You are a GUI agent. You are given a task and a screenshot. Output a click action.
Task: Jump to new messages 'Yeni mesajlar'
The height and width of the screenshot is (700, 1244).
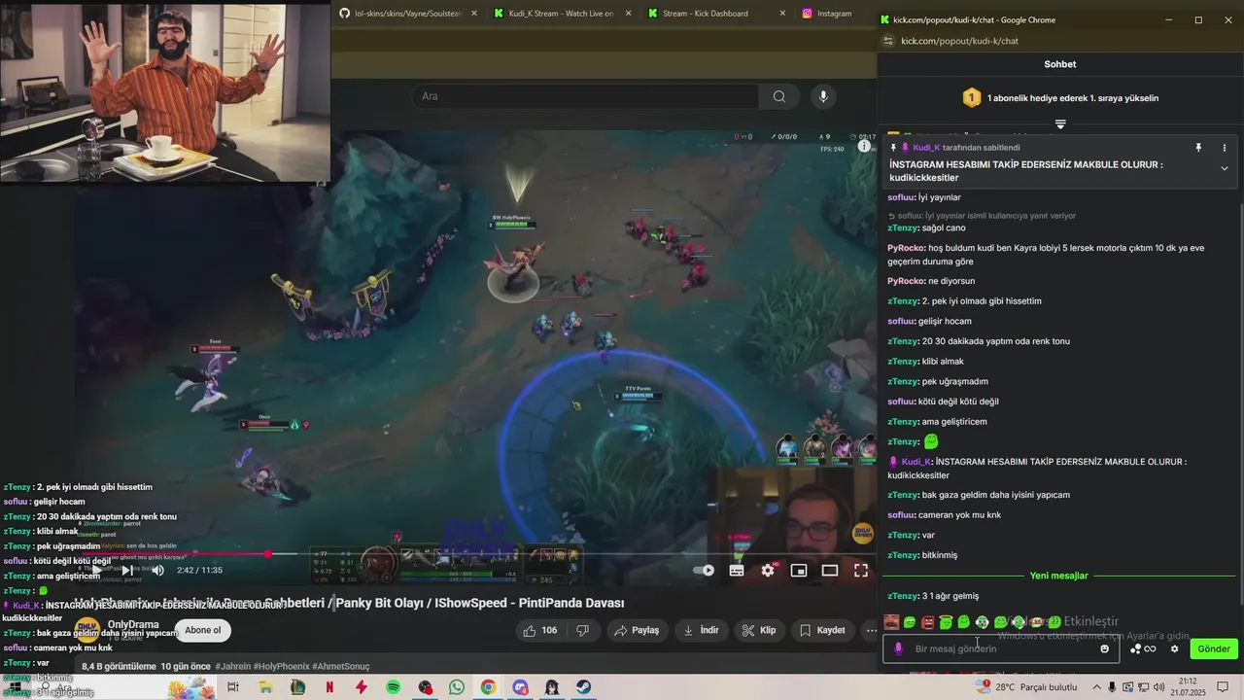1059,576
